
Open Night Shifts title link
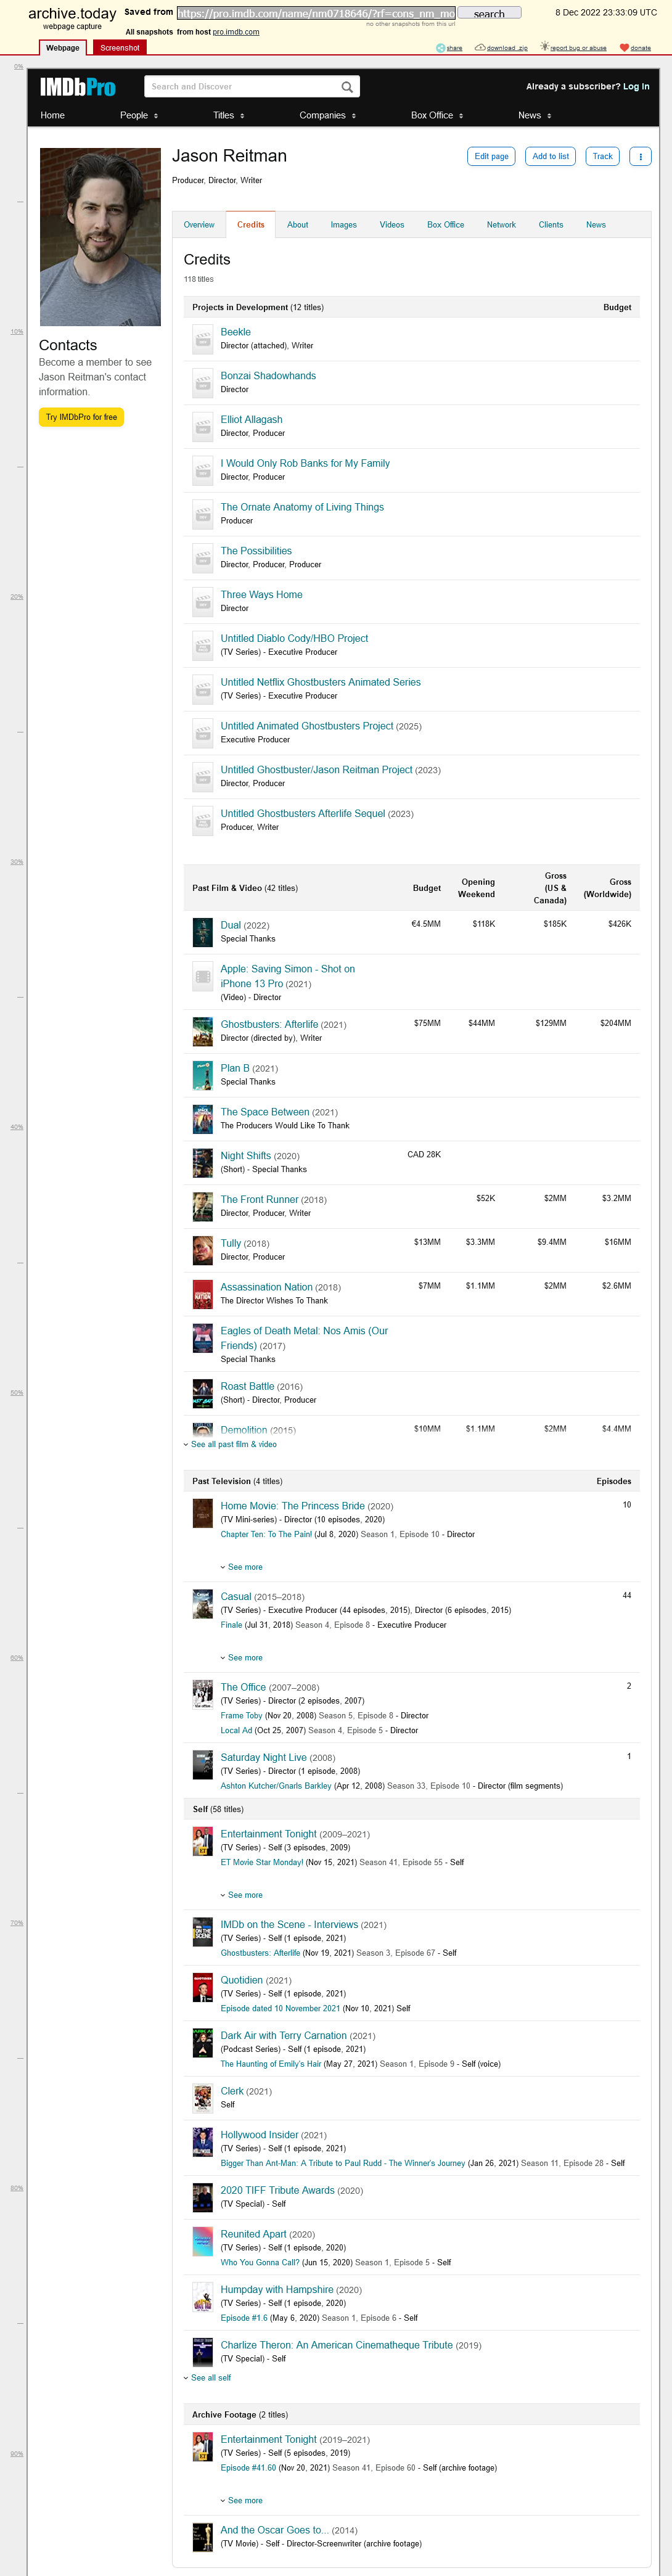[245, 1156]
